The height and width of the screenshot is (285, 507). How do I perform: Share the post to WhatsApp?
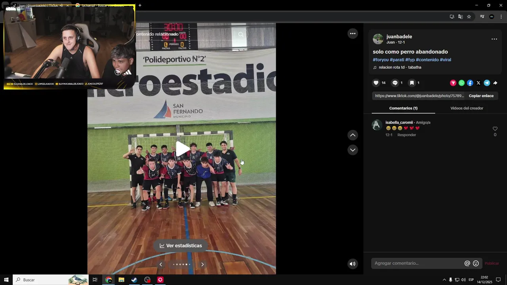461,83
